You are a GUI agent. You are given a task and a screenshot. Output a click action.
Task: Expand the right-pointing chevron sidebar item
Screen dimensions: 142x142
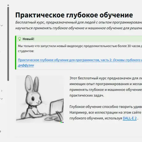click(2, 91)
